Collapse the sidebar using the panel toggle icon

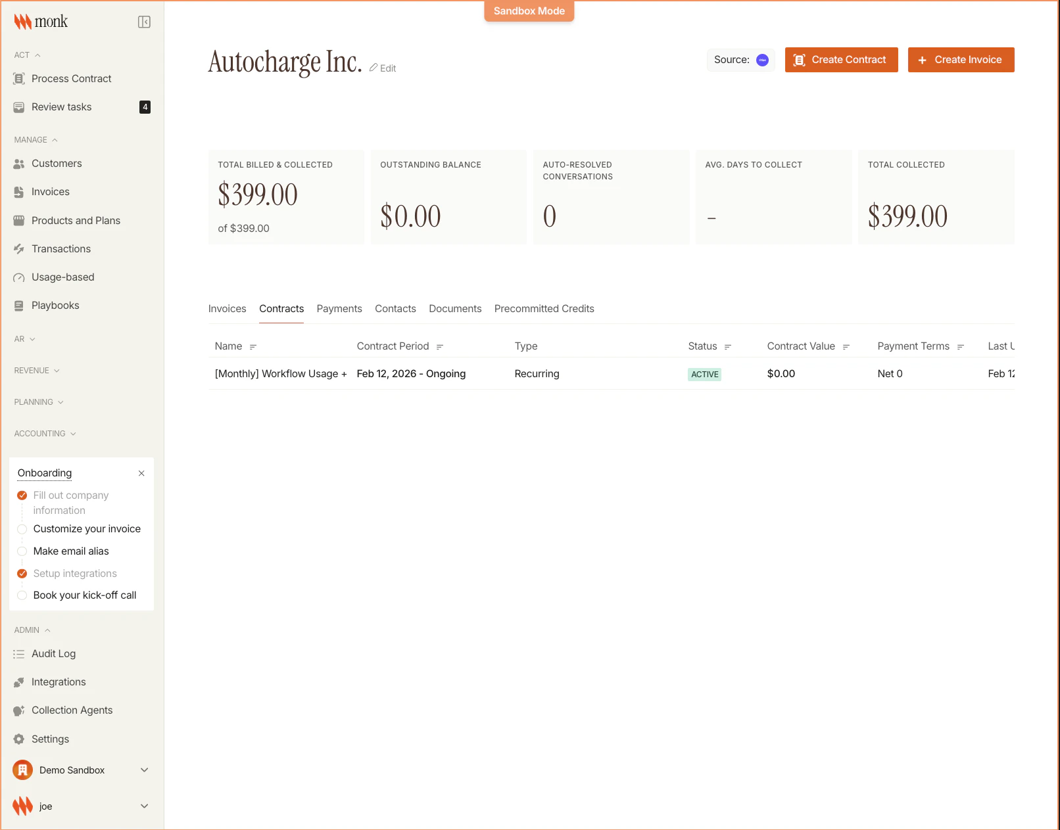144,21
